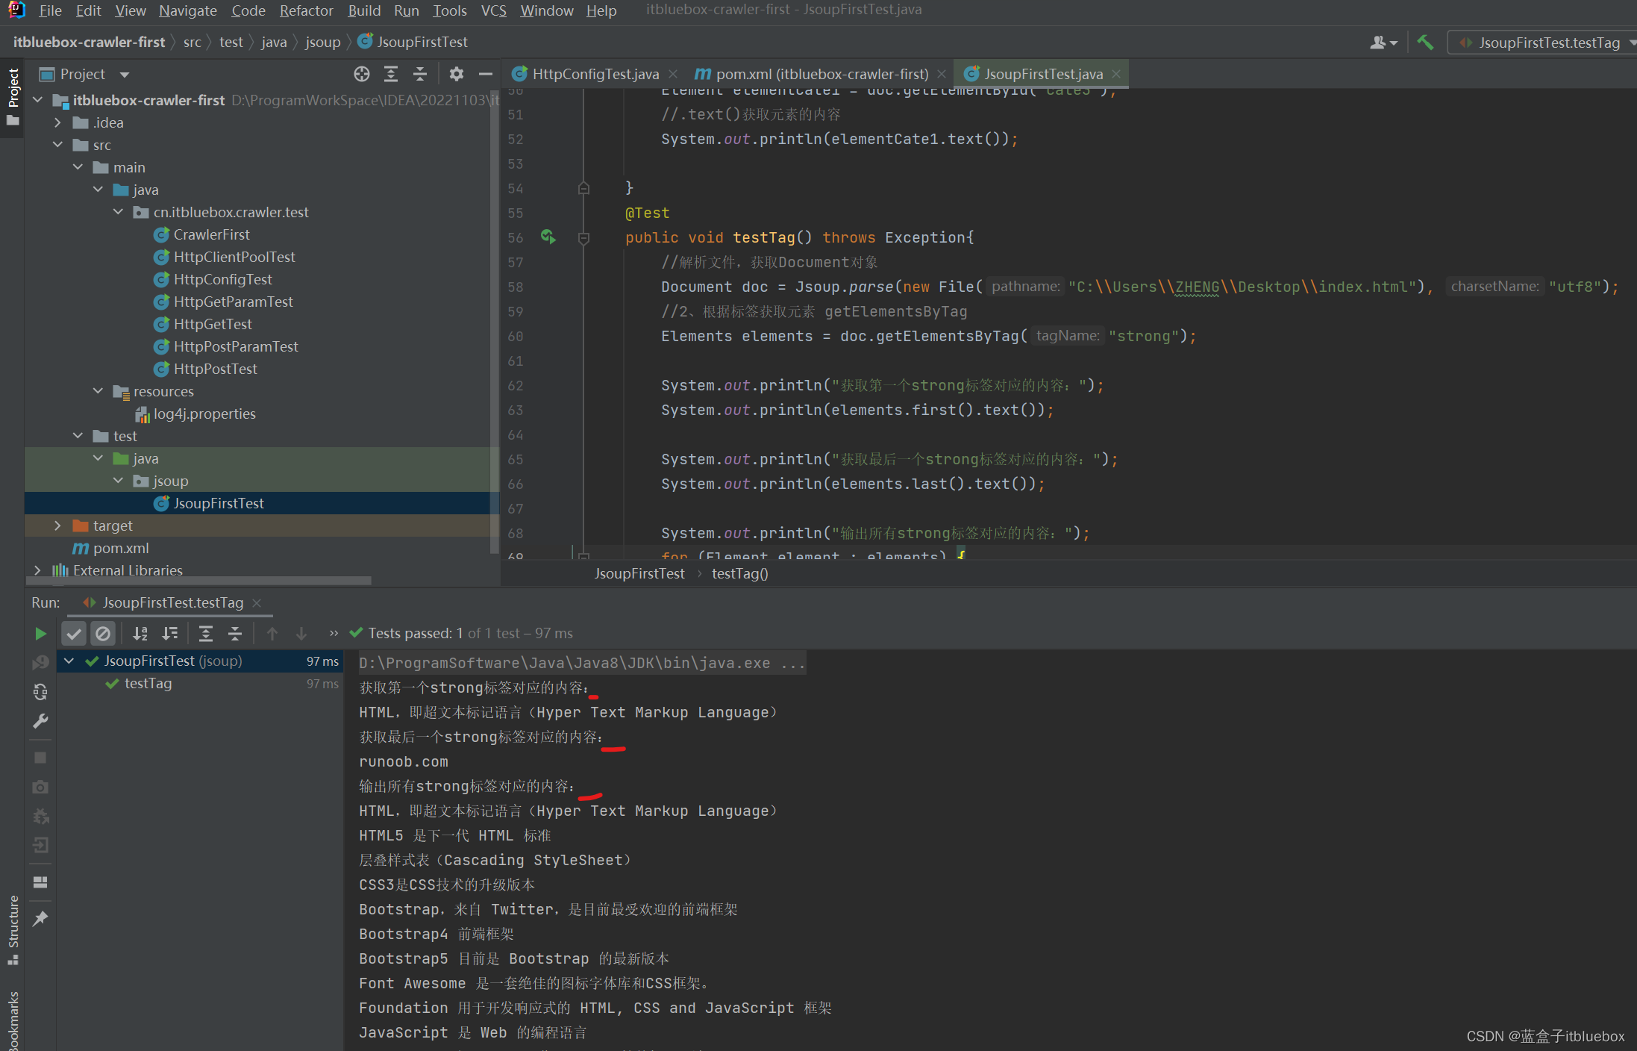Collapse all nodes in Project tree
This screenshot has height=1051, width=1637.
click(420, 74)
